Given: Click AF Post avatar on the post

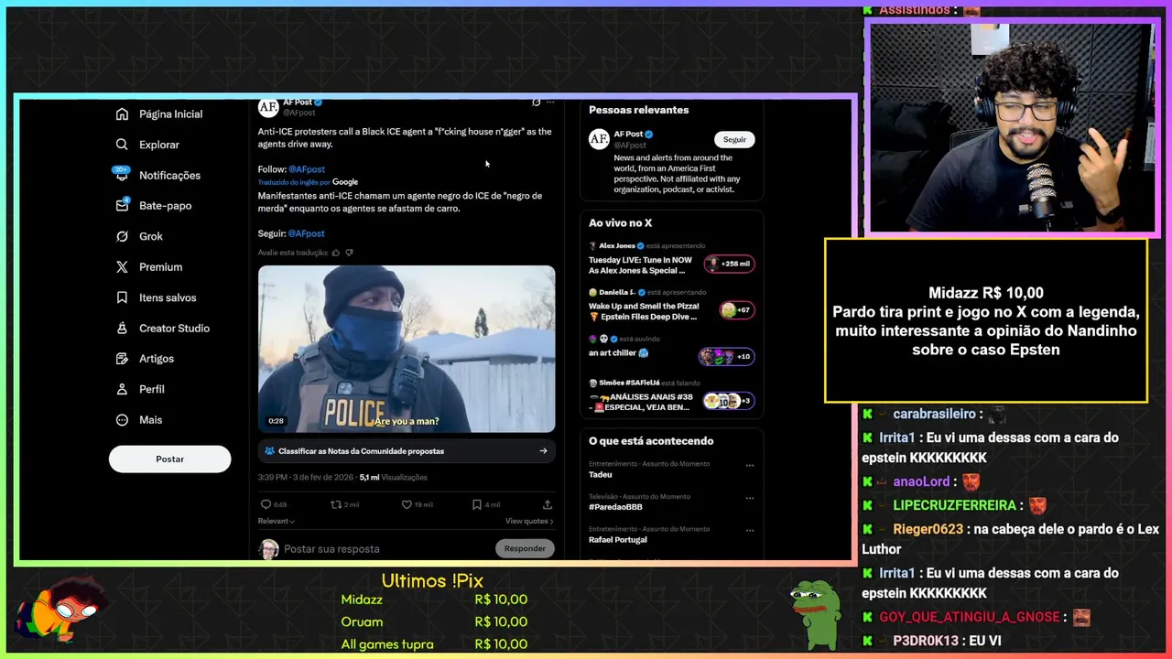Looking at the screenshot, I should (x=268, y=107).
